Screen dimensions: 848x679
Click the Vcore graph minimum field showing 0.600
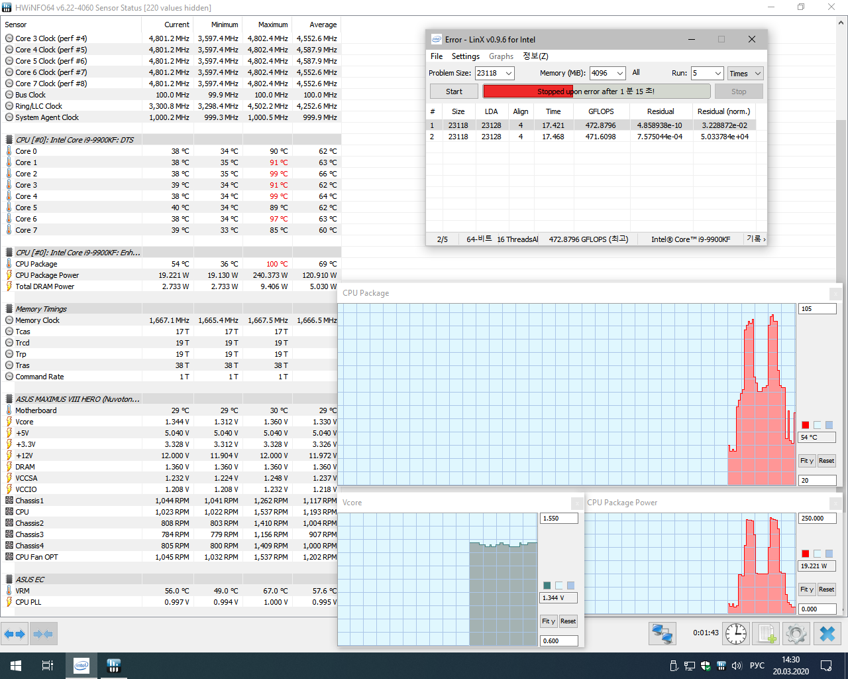coord(559,641)
